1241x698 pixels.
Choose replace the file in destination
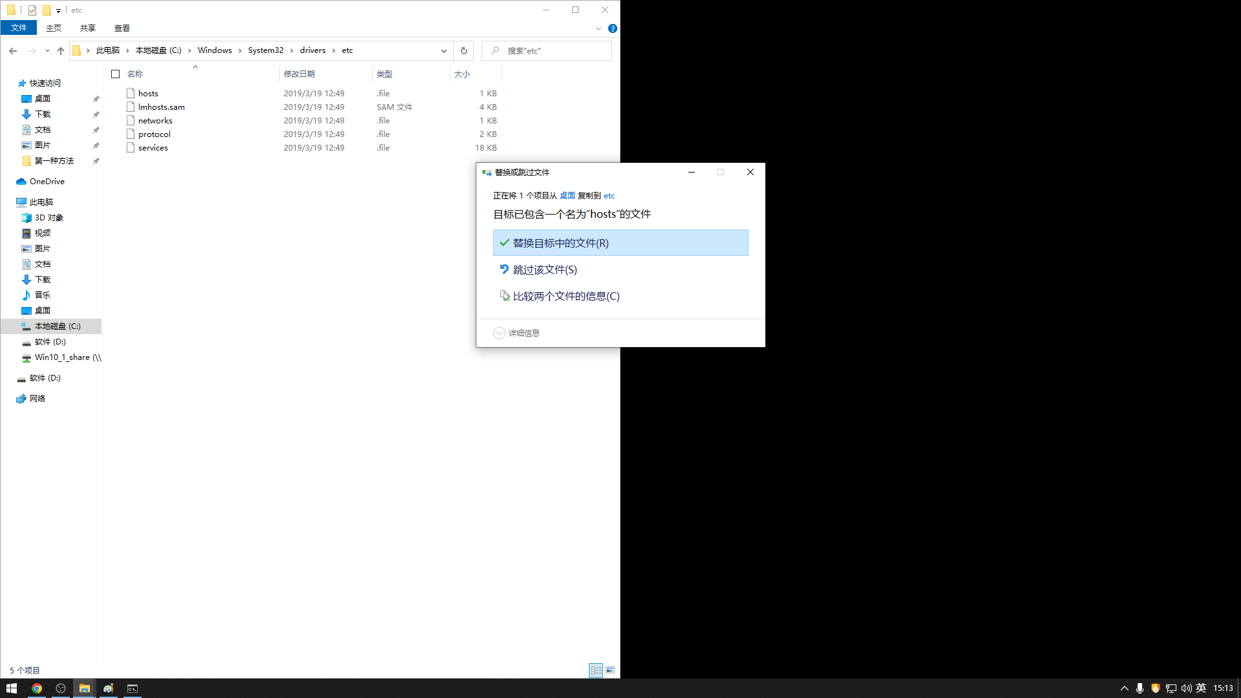[620, 243]
